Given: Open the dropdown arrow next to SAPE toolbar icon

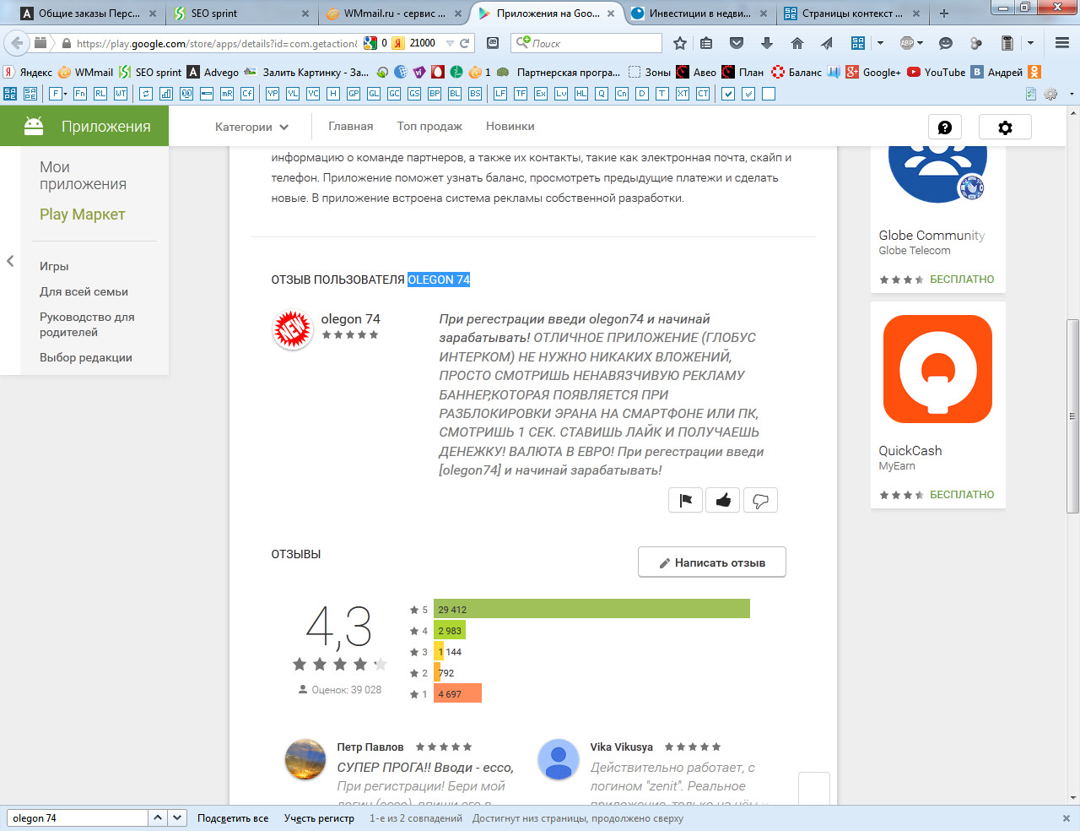Looking at the screenshot, I should 880,43.
